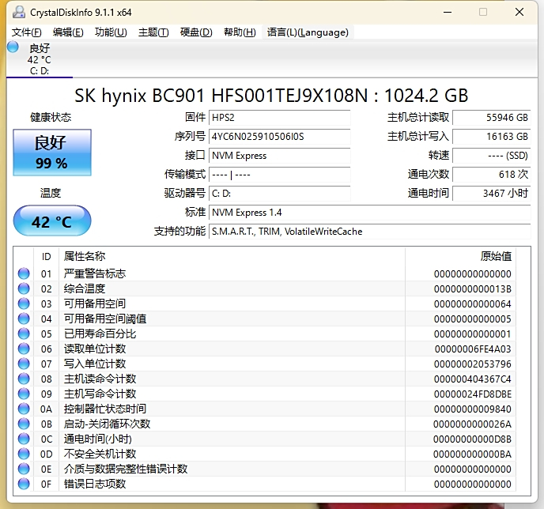The width and height of the screenshot is (544, 509).
Task: Click the 良好 99 % health status button
Action: (51, 153)
